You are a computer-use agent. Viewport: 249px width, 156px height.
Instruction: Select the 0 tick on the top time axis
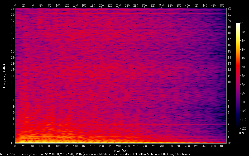(15, 5)
